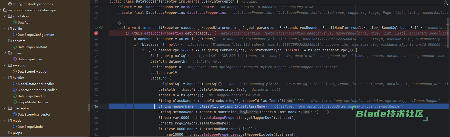The width and height of the screenshot is (450, 137).
Task: Open the spring-devtools.properties file
Action: click(33, 4)
